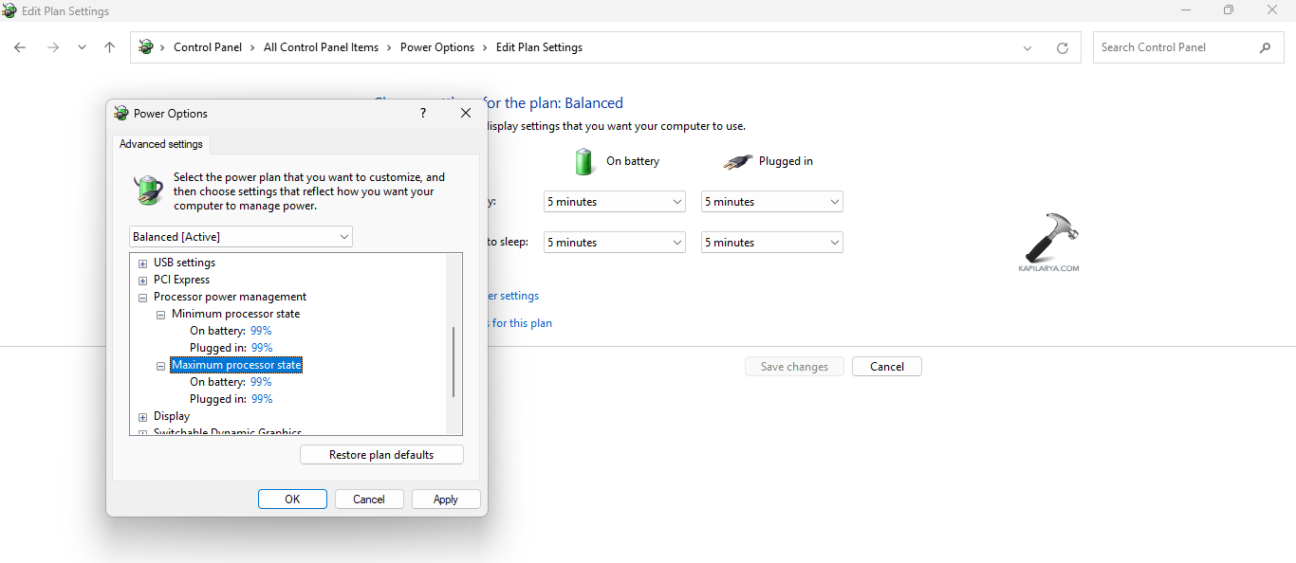Viewport: 1296px width, 563px height.
Task: Click Restore plan defaults
Action: pos(381,454)
